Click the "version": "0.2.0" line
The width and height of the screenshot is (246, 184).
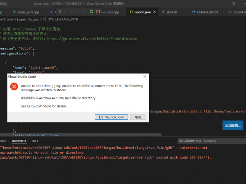click(17, 49)
